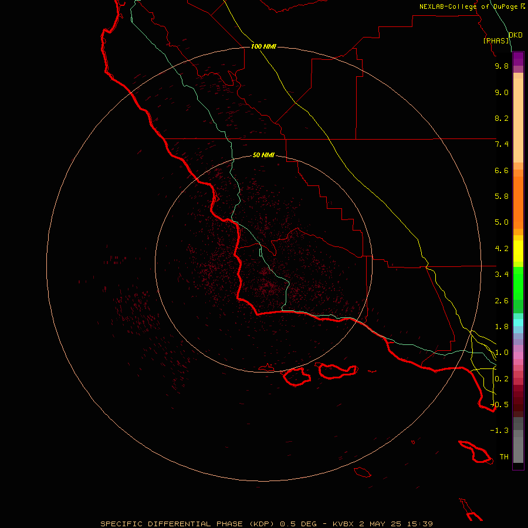Click the 5.0 scale value label
The height and width of the screenshot is (528, 528).
502,222
